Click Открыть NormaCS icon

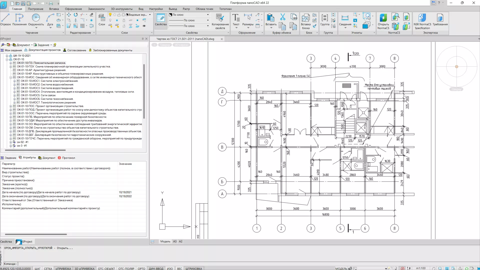383,20
